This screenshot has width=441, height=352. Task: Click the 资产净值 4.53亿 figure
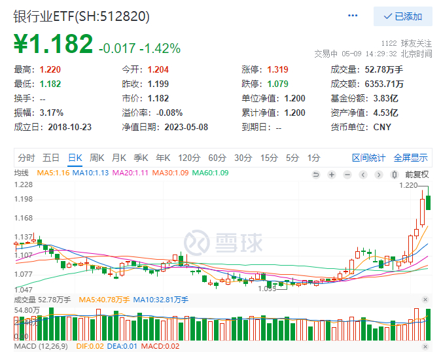tap(385, 113)
